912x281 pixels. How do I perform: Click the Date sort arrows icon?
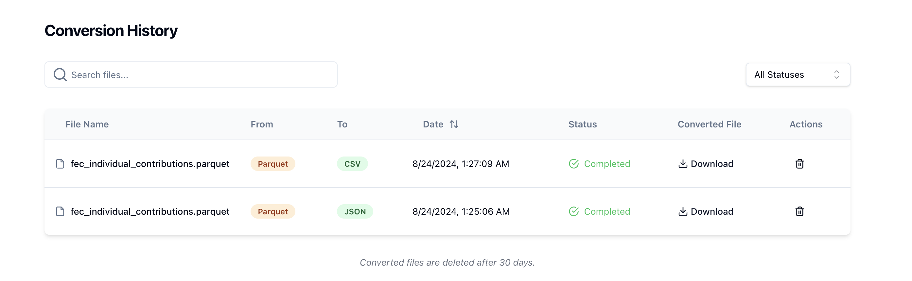click(454, 124)
